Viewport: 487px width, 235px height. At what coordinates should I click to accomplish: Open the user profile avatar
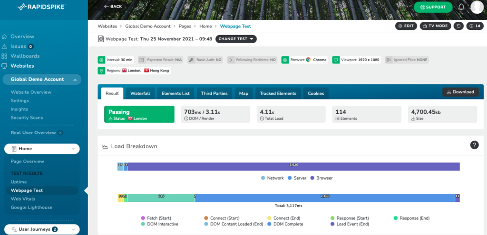(x=477, y=7)
